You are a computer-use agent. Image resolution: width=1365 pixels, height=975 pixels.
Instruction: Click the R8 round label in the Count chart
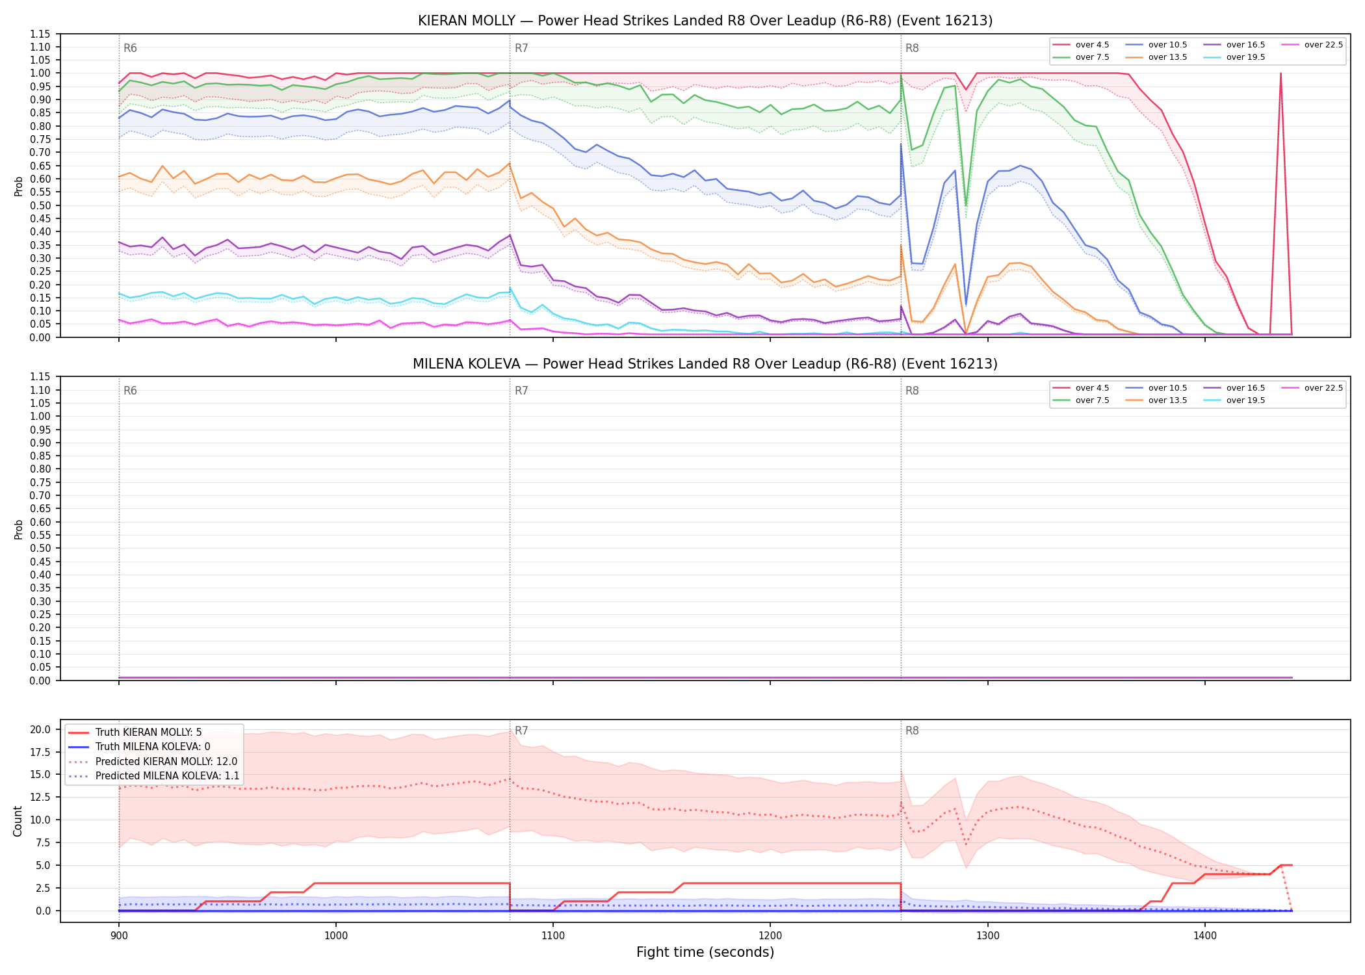pyautogui.click(x=912, y=731)
